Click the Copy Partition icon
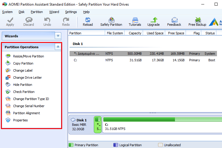222x148 pixels. (x=8, y=63)
